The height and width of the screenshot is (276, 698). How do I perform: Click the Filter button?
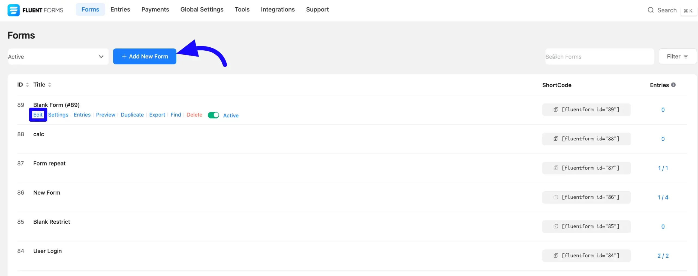pyautogui.click(x=678, y=56)
